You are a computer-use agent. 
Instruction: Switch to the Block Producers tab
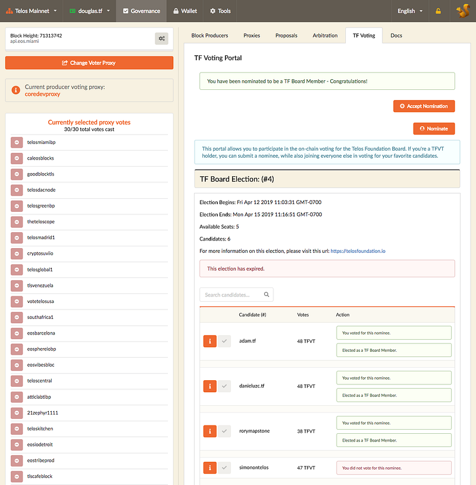pyautogui.click(x=209, y=36)
